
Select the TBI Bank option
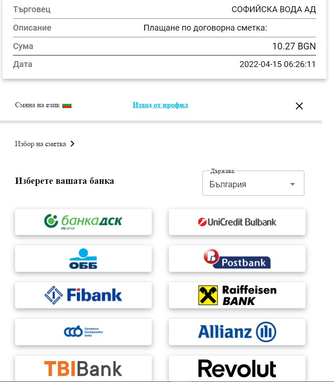(x=83, y=368)
